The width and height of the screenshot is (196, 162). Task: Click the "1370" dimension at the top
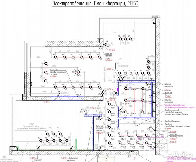pyautogui.click(x=114, y=34)
